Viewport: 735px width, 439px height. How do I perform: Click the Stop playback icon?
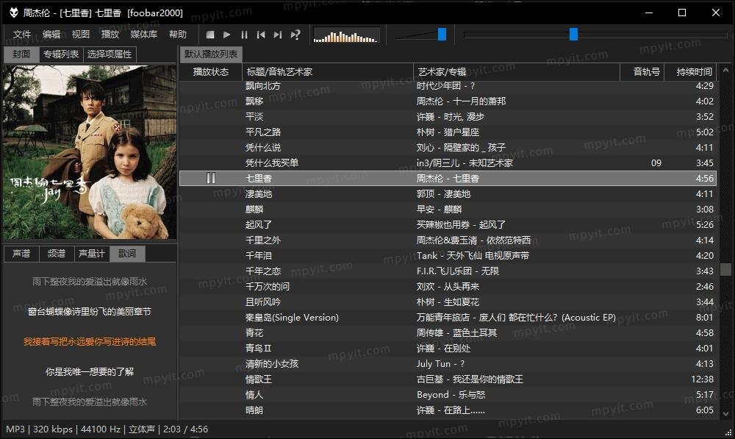(x=209, y=34)
